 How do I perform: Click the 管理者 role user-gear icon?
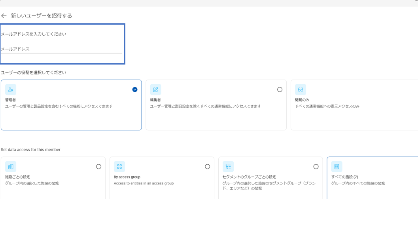11,89
